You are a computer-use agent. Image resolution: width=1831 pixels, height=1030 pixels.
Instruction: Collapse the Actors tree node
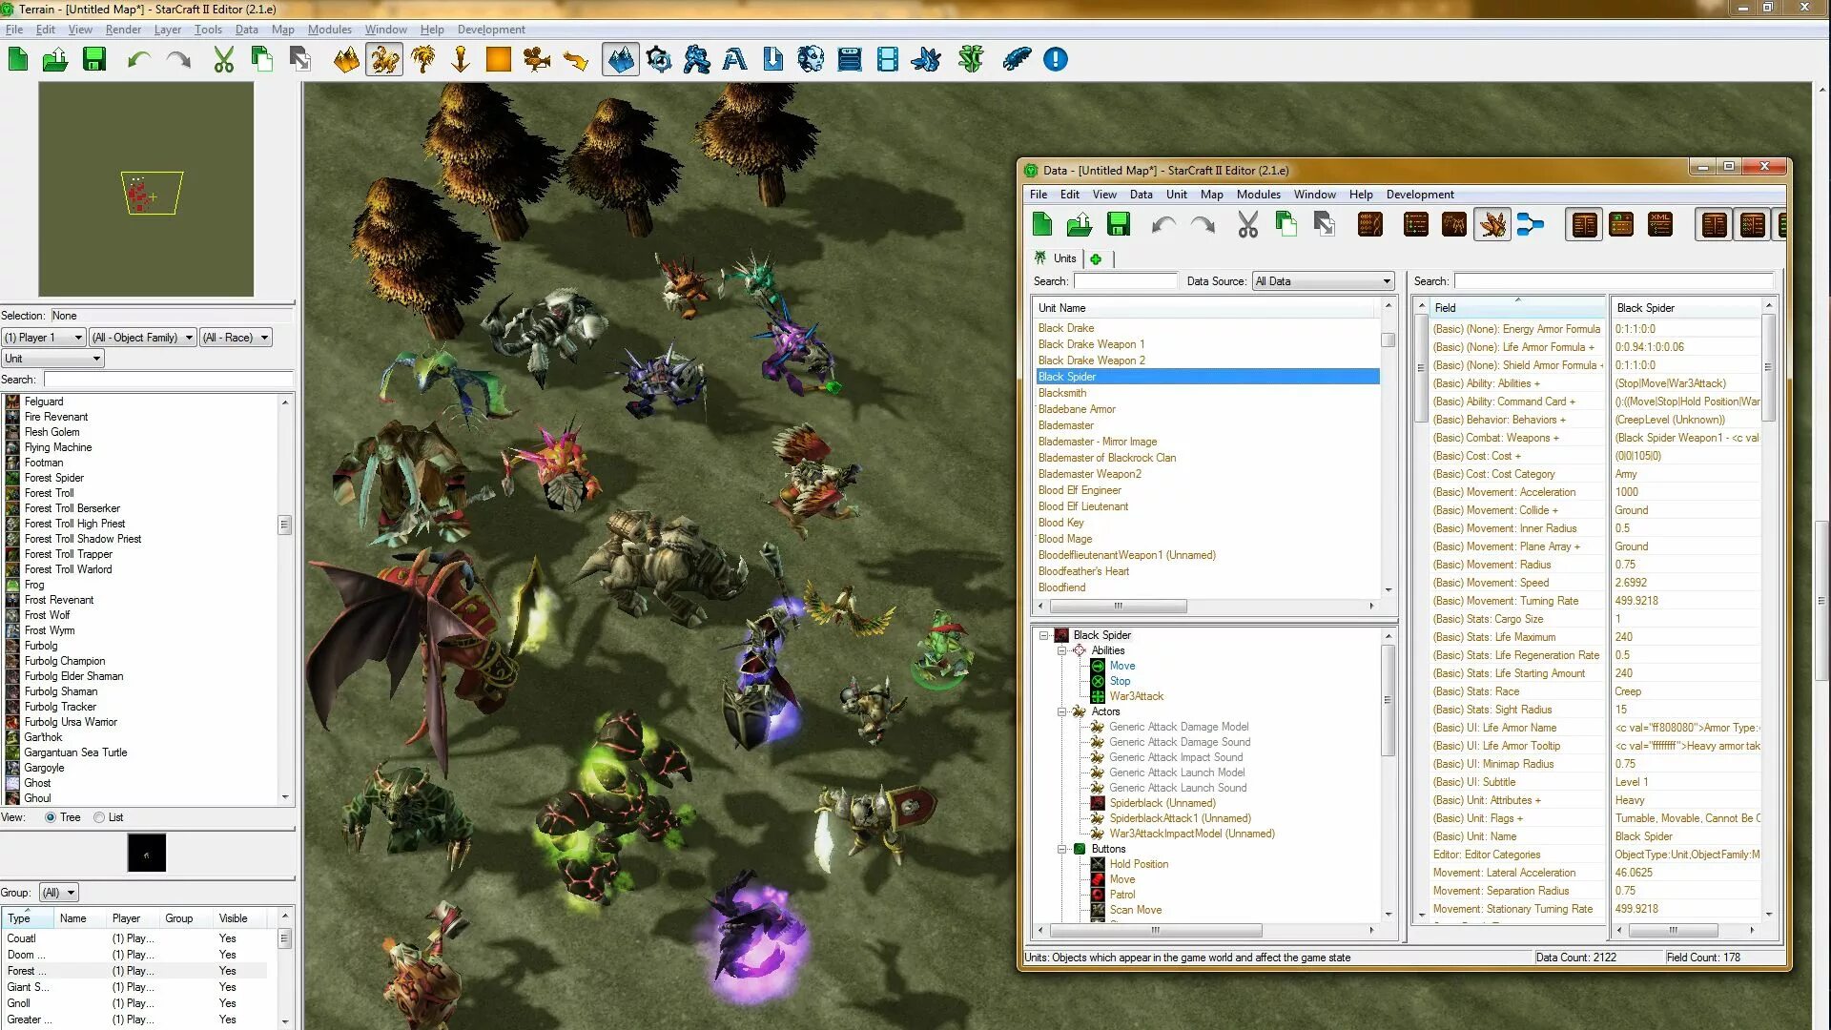coord(1061,711)
